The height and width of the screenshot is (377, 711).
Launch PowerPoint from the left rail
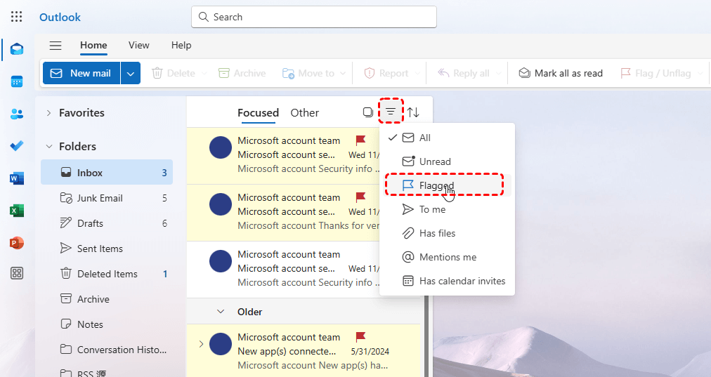point(17,243)
